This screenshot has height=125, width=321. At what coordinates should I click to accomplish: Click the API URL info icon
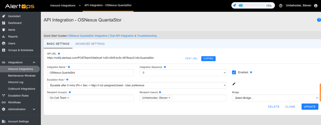point(59,54)
